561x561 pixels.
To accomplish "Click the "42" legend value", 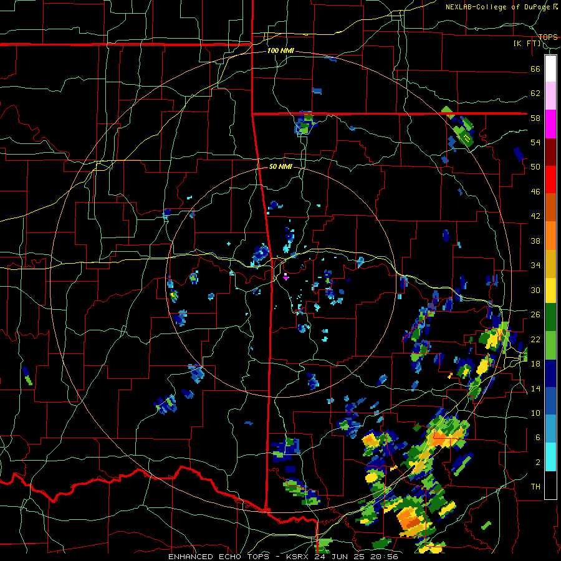I will 535,216.
